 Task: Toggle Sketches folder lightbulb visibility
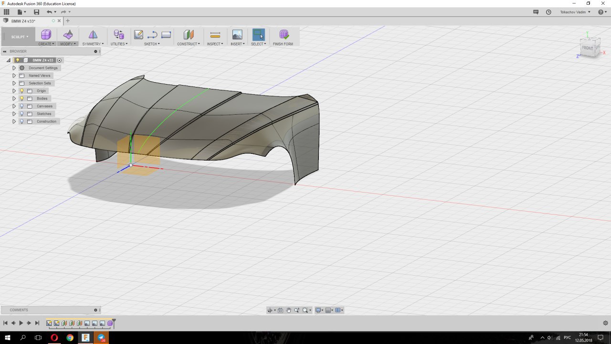21,114
